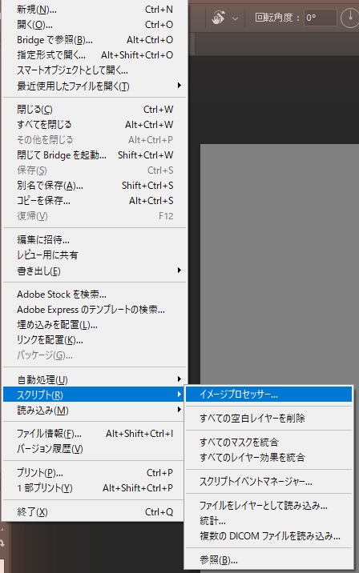Select 指定形式で開く...
Viewport: 359px width, 573px height.
tap(95, 54)
